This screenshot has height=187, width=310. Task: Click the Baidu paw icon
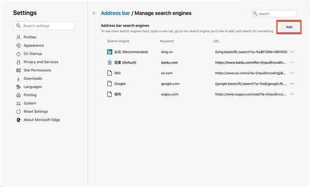coord(110,63)
